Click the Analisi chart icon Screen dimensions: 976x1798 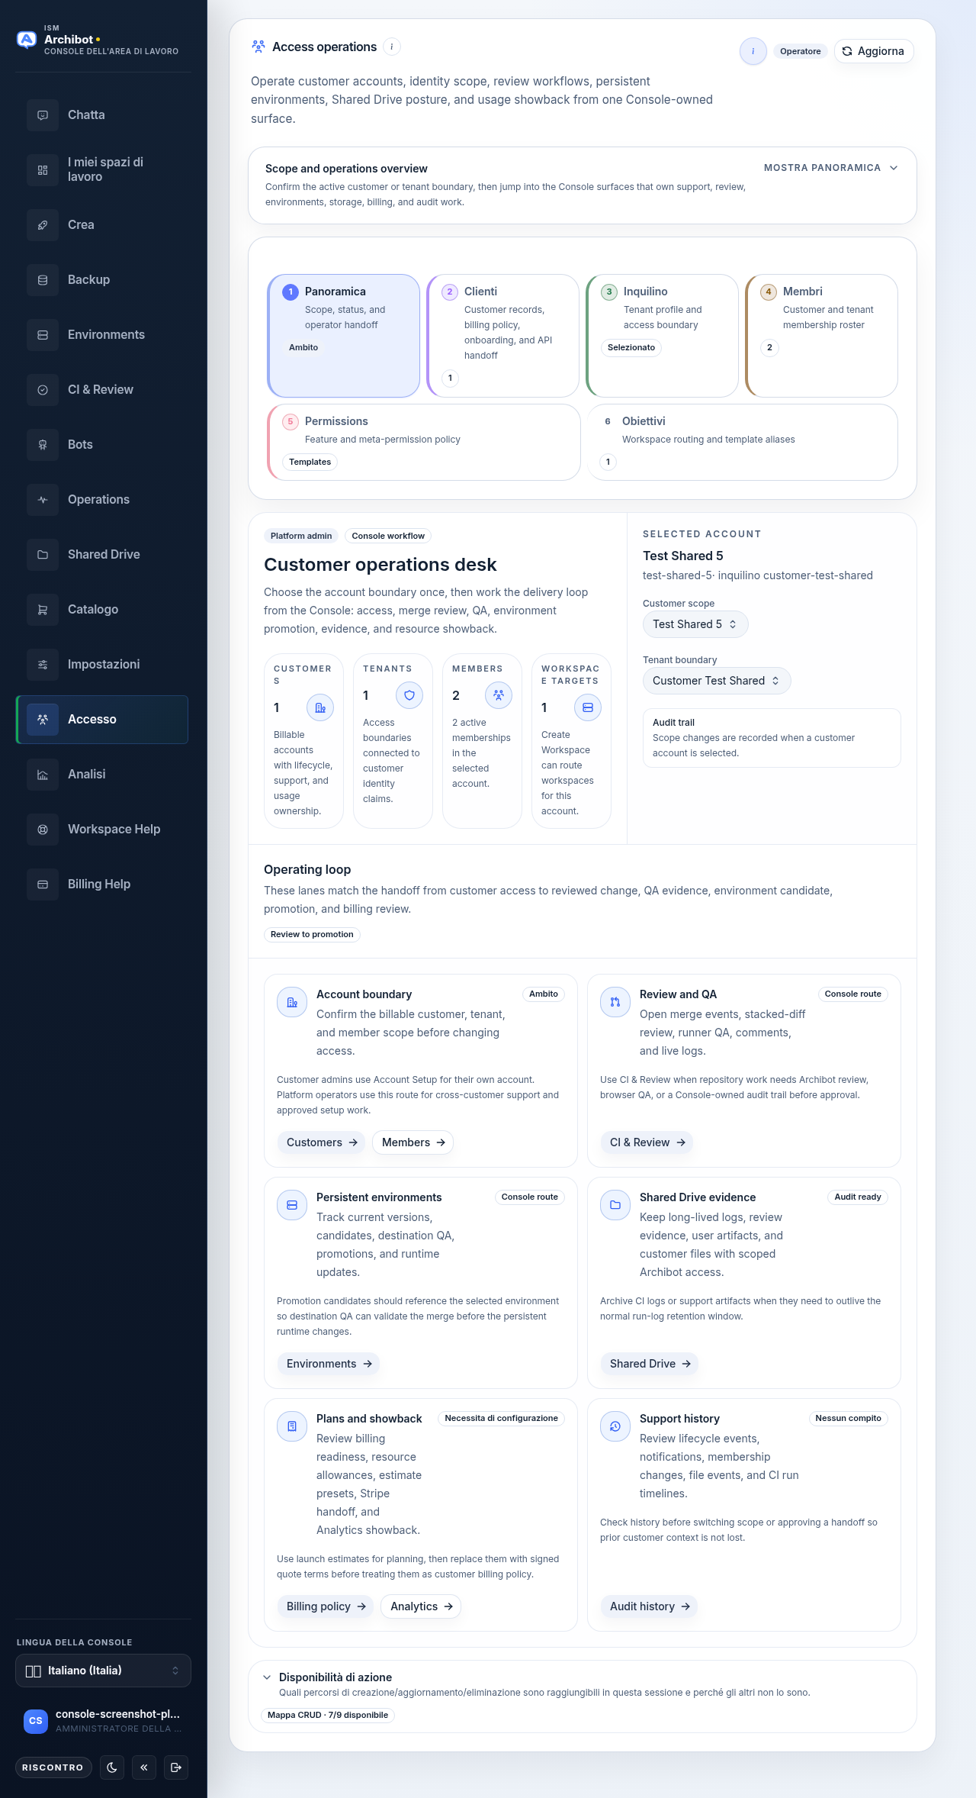click(43, 775)
